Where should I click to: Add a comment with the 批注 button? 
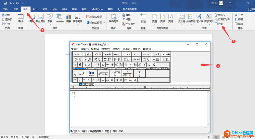(143, 18)
